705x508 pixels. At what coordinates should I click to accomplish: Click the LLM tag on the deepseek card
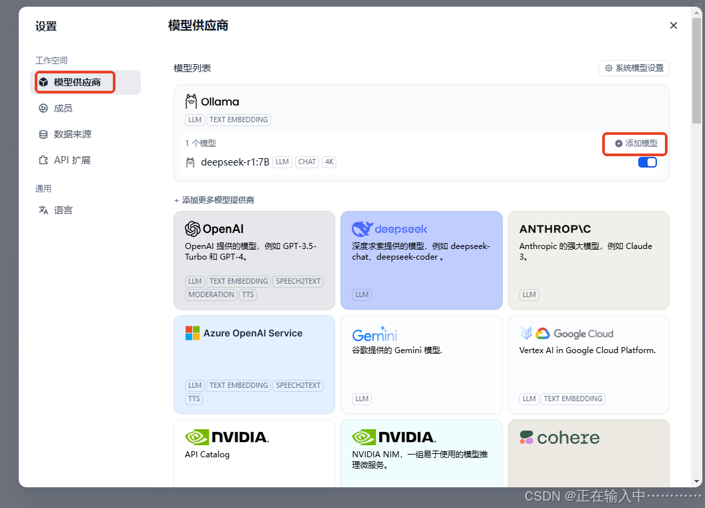(x=362, y=294)
